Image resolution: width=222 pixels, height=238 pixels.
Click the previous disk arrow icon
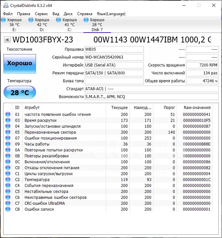coord(7,40)
